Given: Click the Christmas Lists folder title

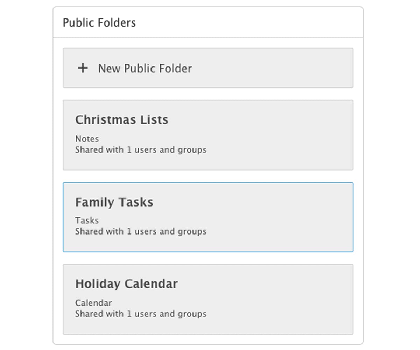Looking at the screenshot, I should [x=121, y=120].
